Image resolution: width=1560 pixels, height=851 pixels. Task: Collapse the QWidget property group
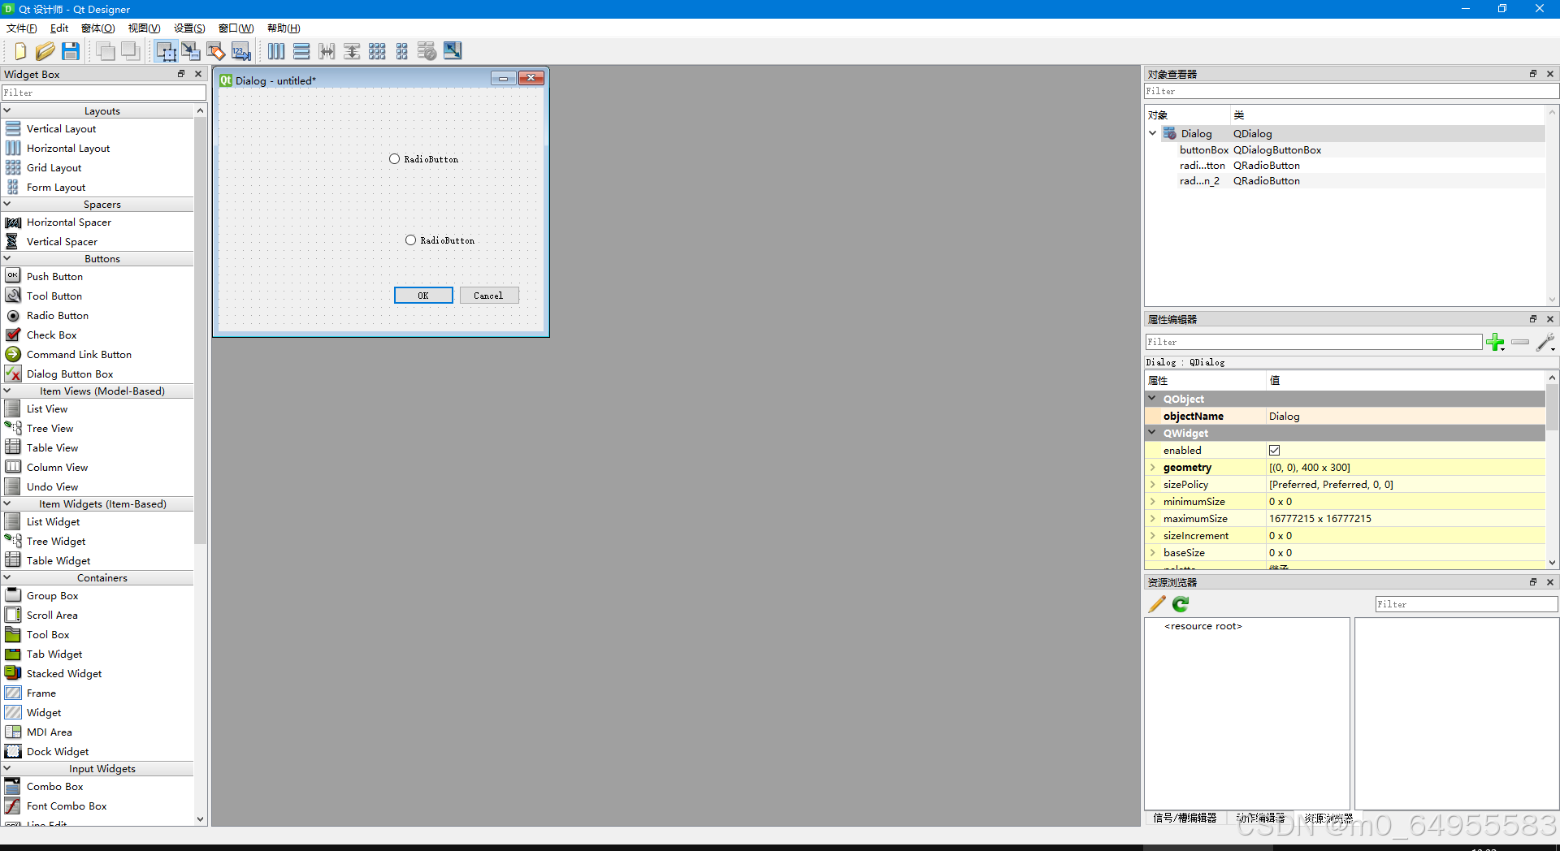1153,433
